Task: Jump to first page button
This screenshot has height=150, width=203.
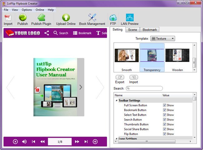Action: coord(33,142)
